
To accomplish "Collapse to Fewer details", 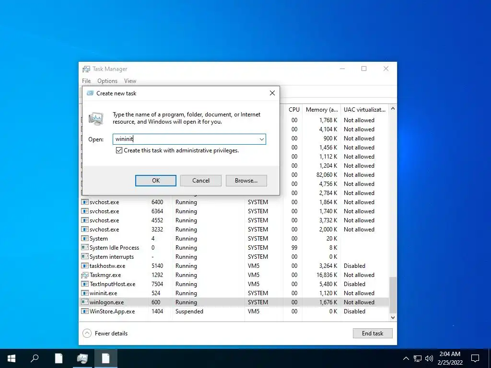I will [x=105, y=333].
